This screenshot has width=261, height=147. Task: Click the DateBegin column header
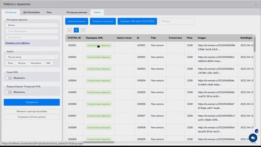(246, 38)
